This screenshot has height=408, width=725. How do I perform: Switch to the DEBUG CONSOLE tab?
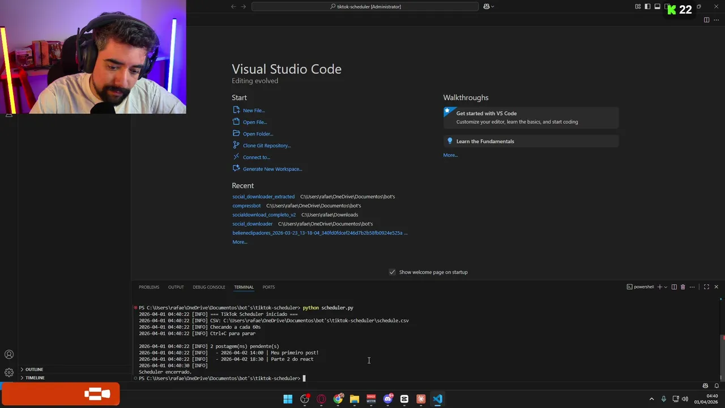(209, 287)
